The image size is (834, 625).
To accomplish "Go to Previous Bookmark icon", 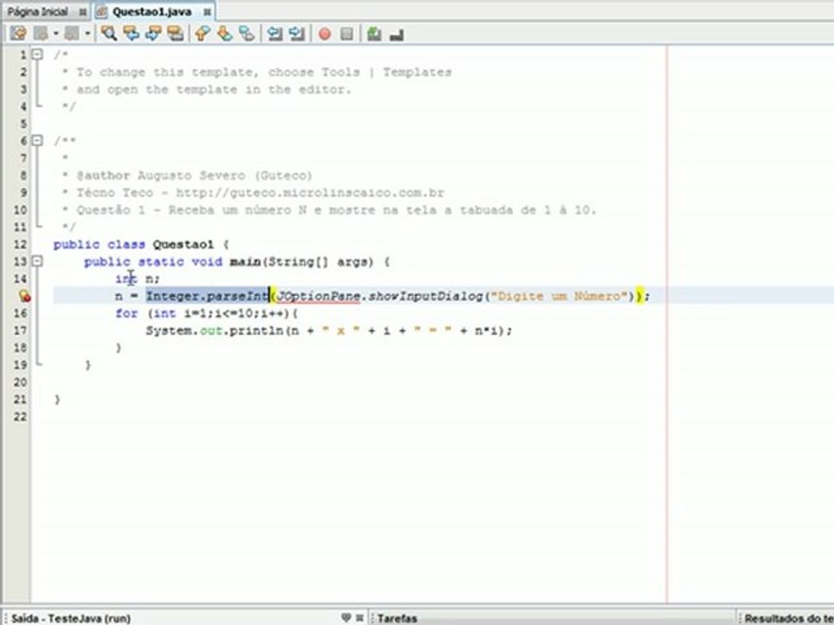I will click(x=202, y=34).
